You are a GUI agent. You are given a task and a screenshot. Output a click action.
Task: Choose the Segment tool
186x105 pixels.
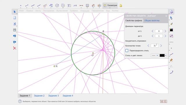27,6
